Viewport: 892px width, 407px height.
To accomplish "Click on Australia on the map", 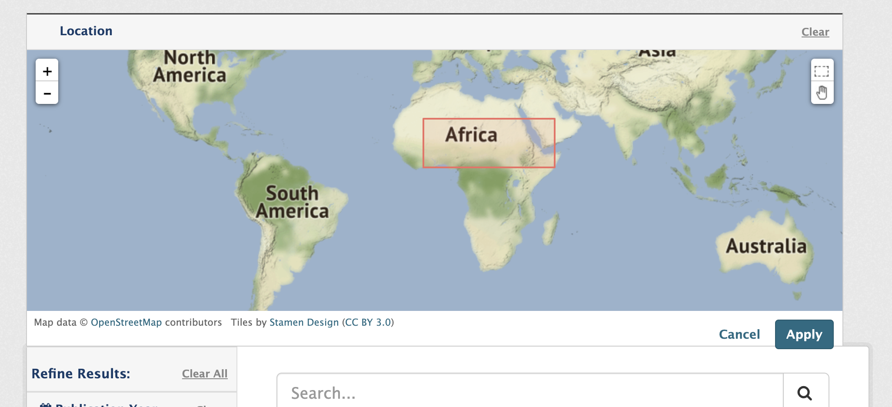I will (765, 246).
